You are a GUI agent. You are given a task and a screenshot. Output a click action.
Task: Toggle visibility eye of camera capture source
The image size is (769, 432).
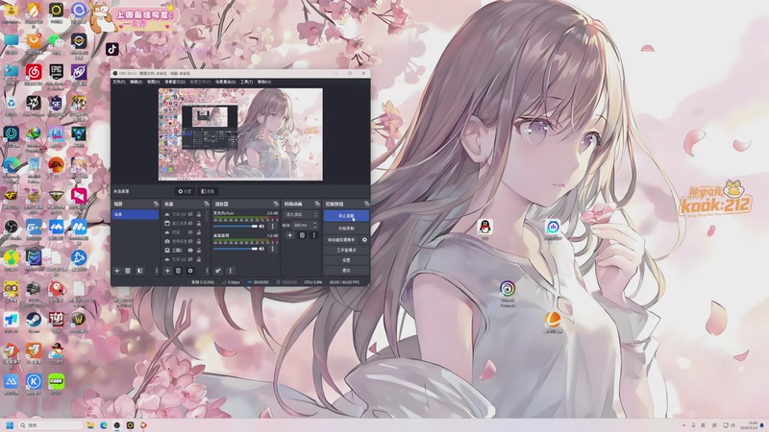(190, 241)
